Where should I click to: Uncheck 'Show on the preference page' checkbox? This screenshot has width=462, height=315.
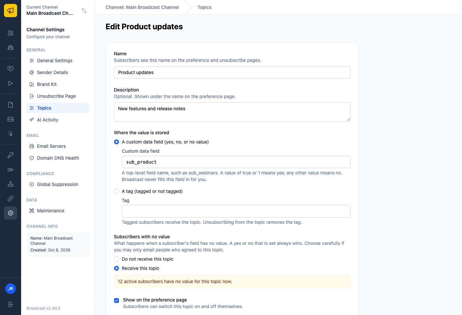(116, 300)
